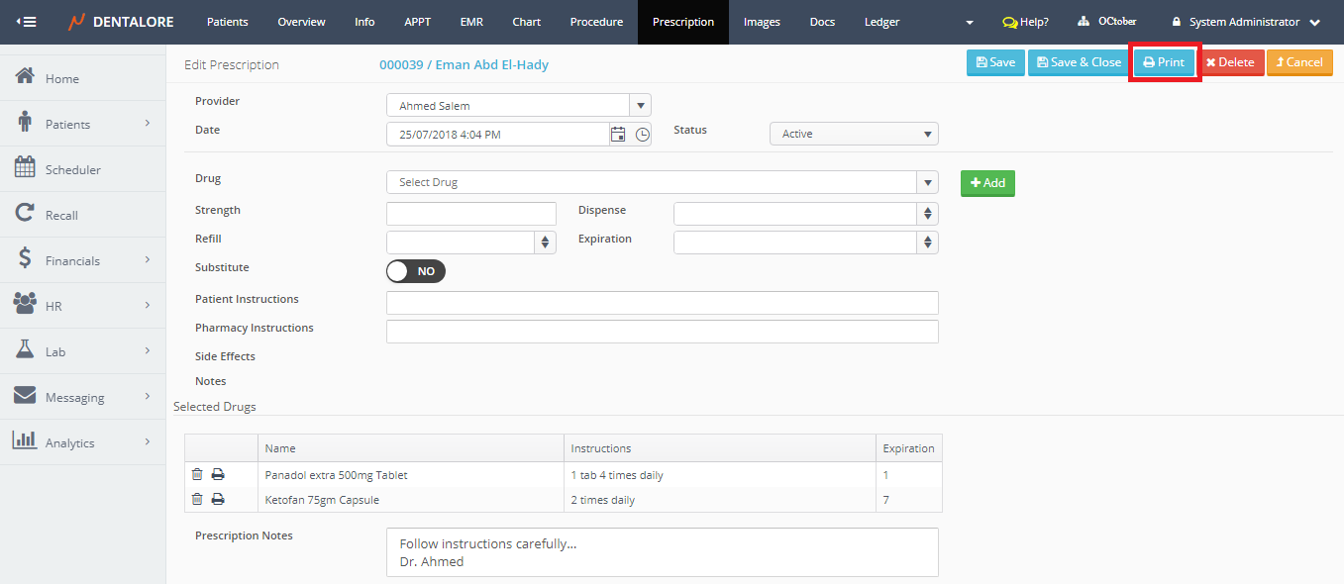Switch to the Ledger tab
This screenshot has width=1344, height=584.
[881, 22]
